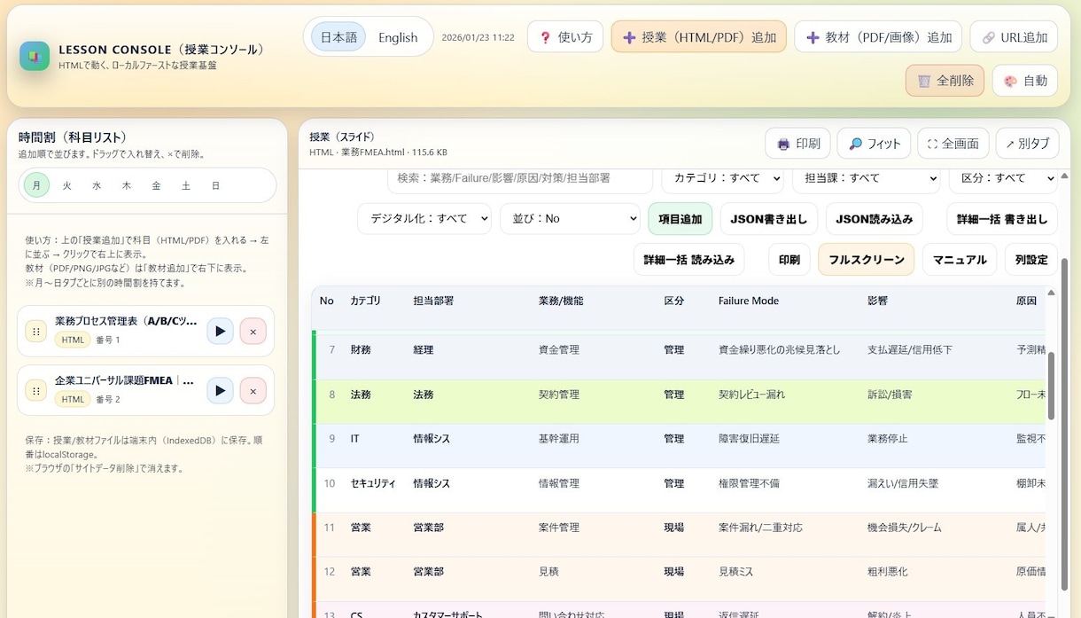1081x618 pixels.
Task: Delete everything with 全削除 trash button
Action: 945,81
